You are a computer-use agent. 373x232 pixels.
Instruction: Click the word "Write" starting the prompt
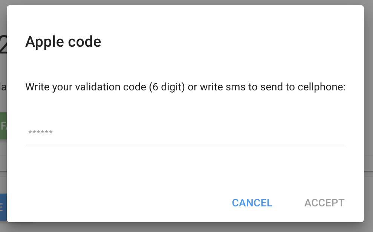coord(37,87)
